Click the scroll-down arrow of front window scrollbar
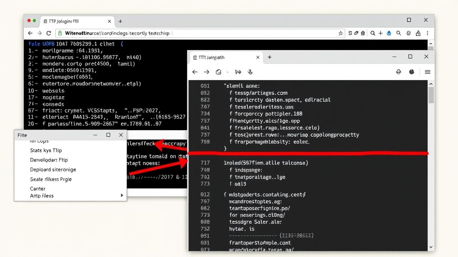458x257 pixels. pyautogui.click(x=431, y=247)
